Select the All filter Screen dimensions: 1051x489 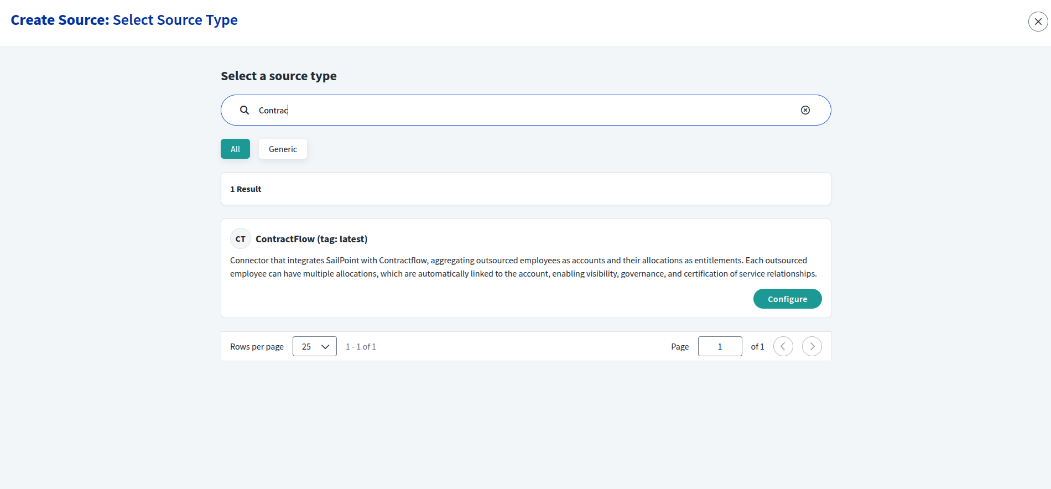click(x=235, y=149)
